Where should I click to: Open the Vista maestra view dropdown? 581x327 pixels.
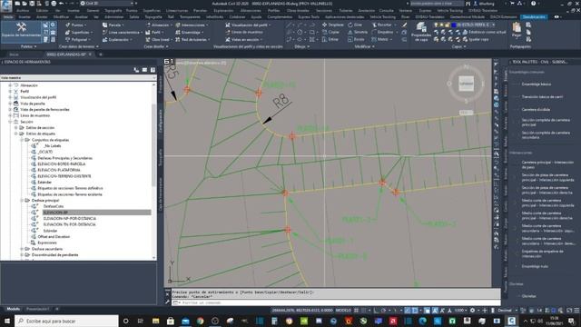click(78, 78)
